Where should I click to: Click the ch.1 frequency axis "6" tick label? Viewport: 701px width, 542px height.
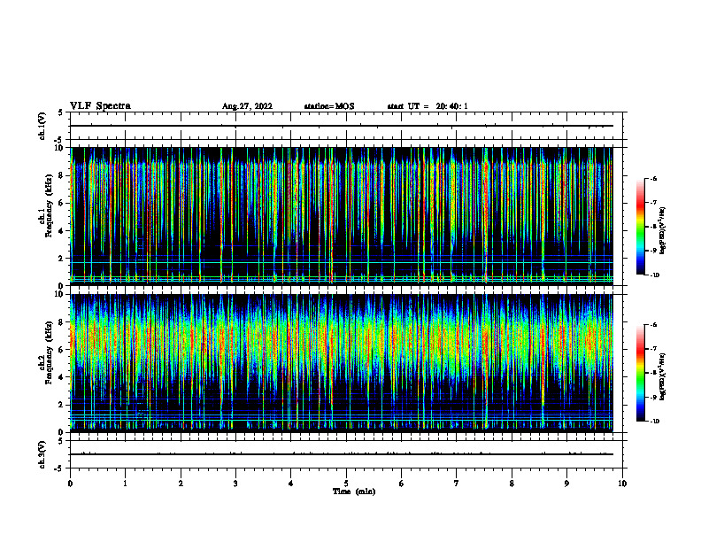[62, 203]
